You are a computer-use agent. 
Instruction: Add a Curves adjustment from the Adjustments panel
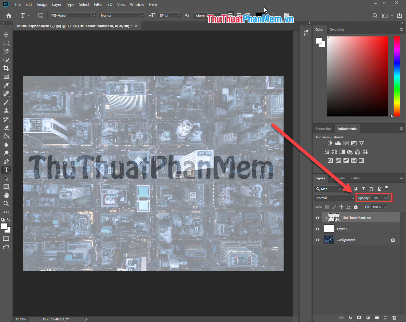tap(346, 143)
